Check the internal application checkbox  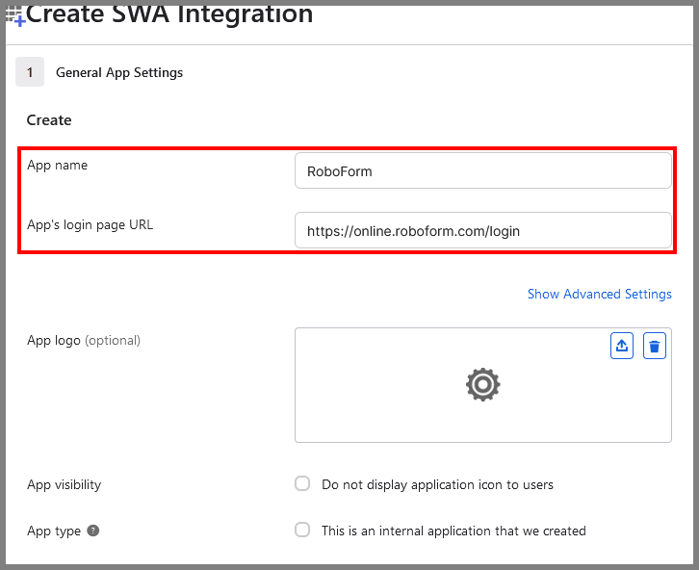click(x=302, y=531)
